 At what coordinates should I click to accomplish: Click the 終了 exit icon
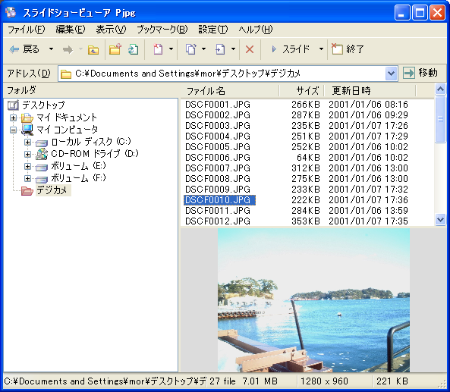[x=338, y=49]
